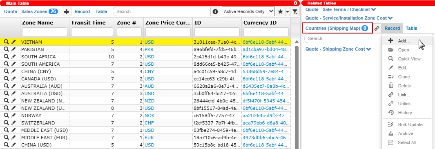Edit pencil icon for PAKISTAN row
The height and width of the screenshot is (149, 435).
click(13, 49)
